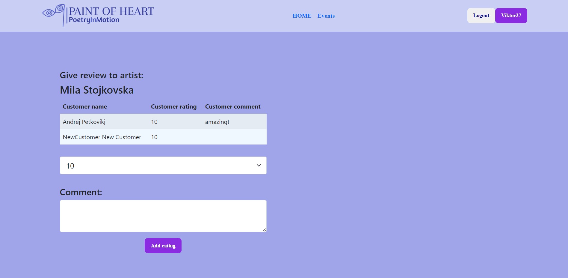Expand the rating dropdown chevron

point(259,166)
